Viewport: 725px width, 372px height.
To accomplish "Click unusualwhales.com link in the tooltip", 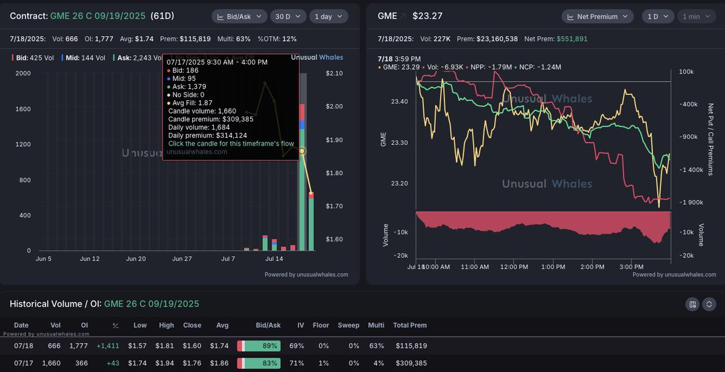I will click(x=198, y=152).
